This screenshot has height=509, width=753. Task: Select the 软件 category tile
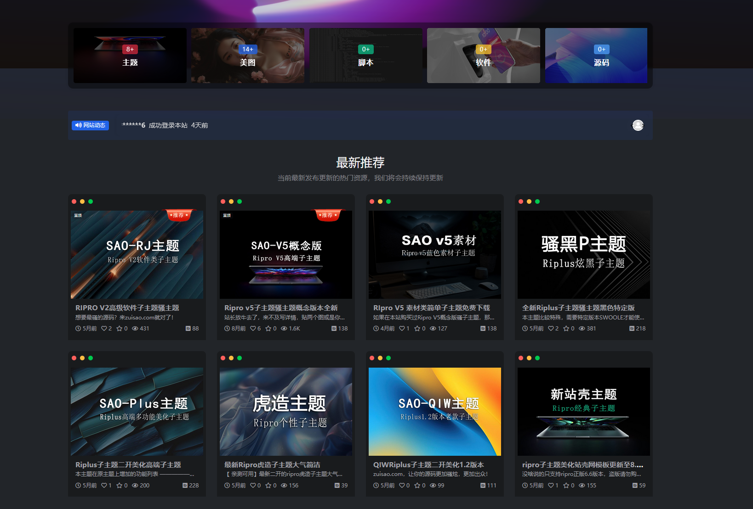[x=483, y=56]
